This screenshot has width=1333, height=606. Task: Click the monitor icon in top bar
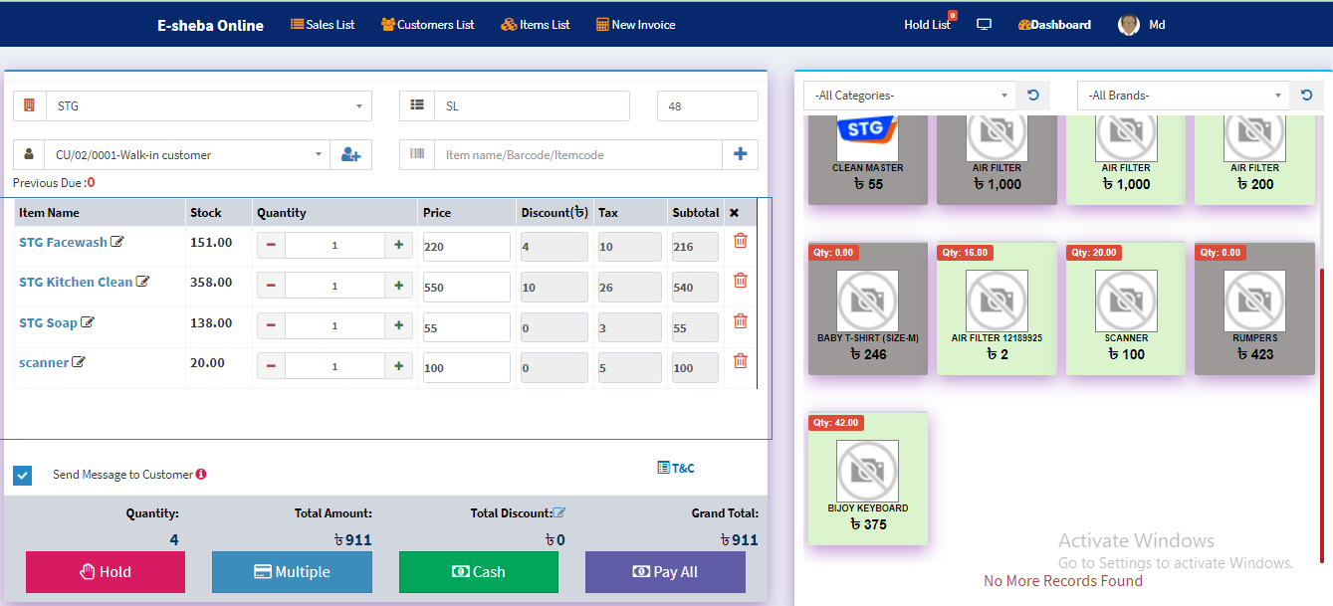[x=984, y=25]
